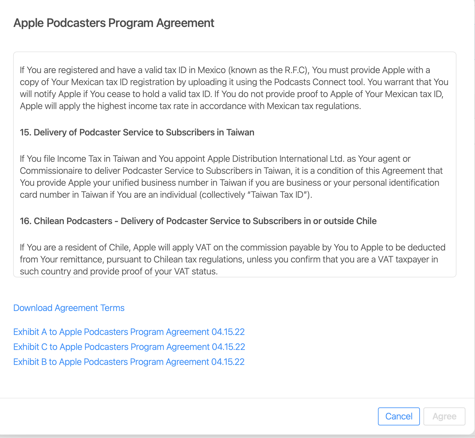The height and width of the screenshot is (438, 475).
Task: Click the Apple Podcasters Program Agreement title
Action: (114, 23)
